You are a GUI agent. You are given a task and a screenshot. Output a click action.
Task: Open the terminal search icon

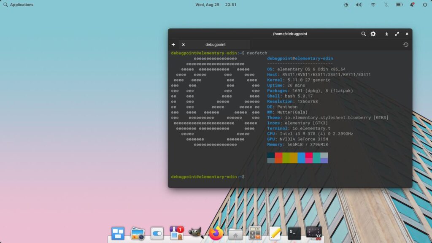click(364, 34)
